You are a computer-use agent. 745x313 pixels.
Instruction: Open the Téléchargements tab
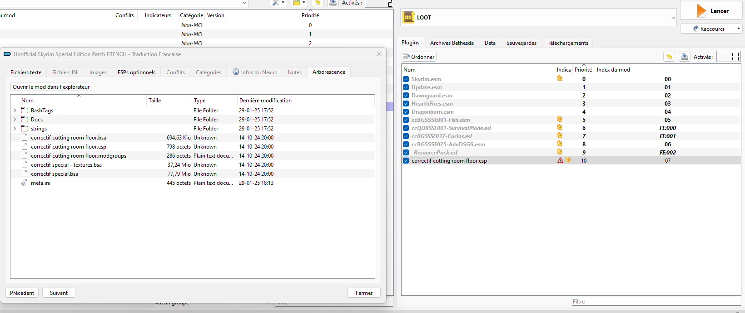568,43
